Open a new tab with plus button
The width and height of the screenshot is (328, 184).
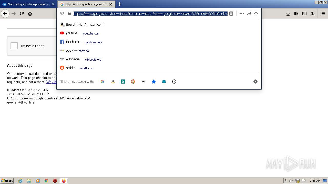click(119, 4)
